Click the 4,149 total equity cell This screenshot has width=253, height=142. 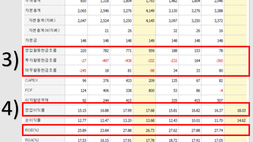150,11
